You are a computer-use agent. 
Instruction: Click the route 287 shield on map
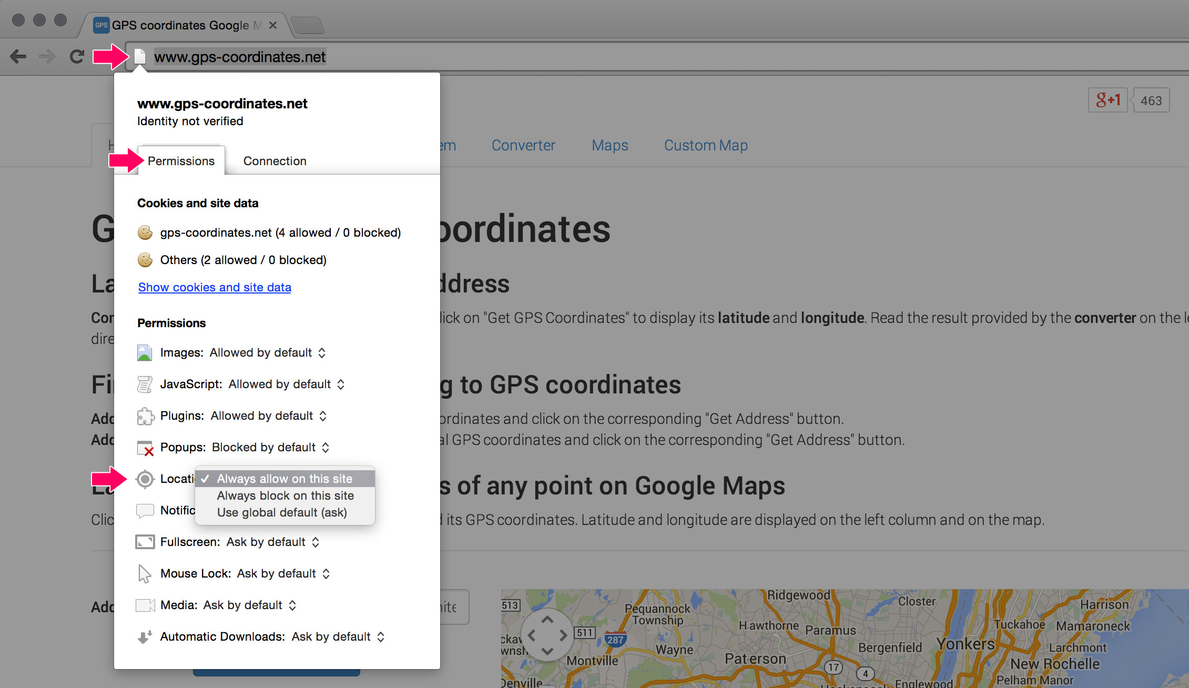pos(615,639)
